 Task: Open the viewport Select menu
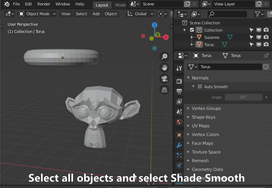(x=81, y=14)
